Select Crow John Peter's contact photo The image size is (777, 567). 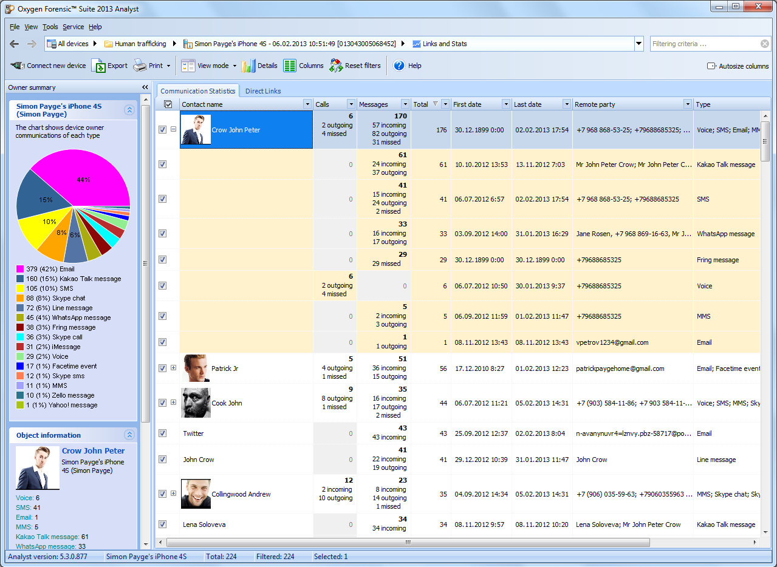coord(196,129)
